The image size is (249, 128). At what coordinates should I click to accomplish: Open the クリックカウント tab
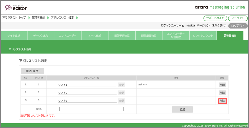pos(203,36)
